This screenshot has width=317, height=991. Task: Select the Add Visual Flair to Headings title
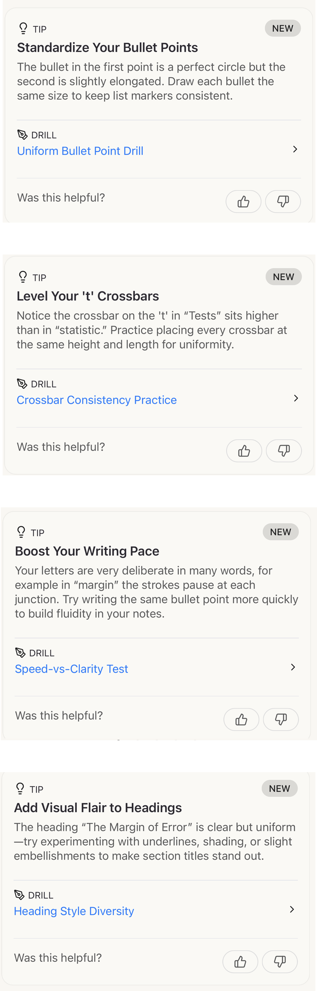point(98,808)
